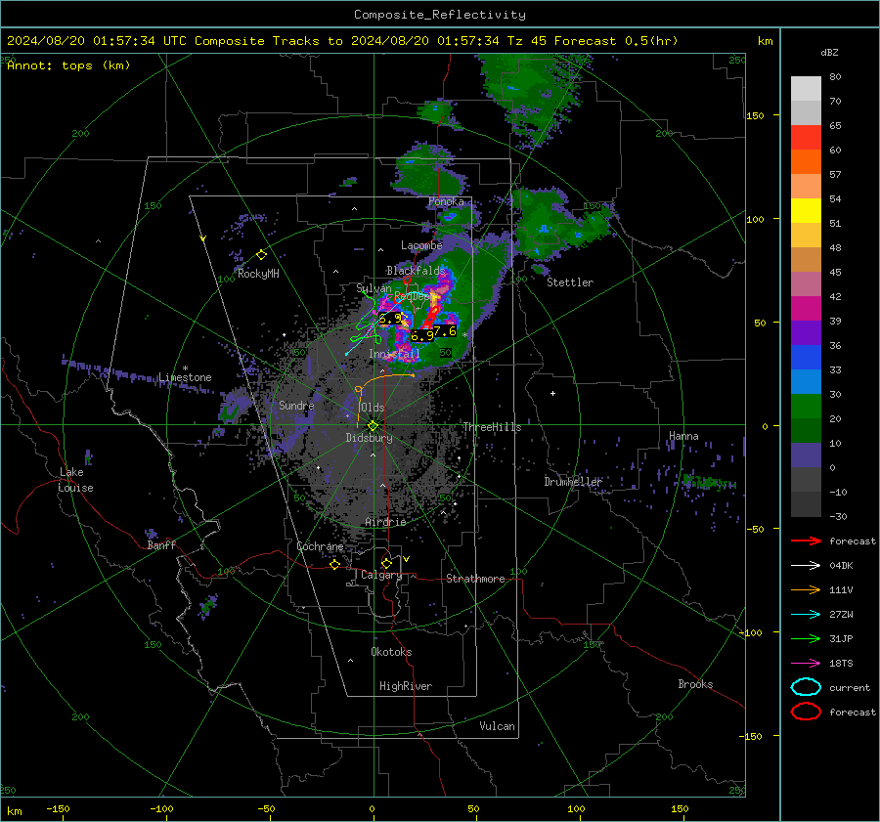Image resolution: width=880 pixels, height=822 pixels.
Task: Click the magenta 39-42 dBZ color band
Action: point(806,309)
